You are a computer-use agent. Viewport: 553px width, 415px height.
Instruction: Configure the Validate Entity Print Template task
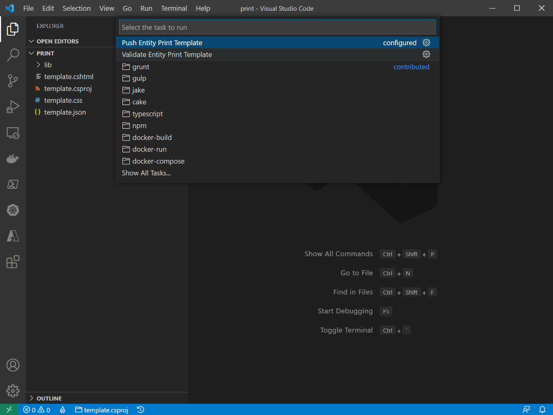(x=426, y=54)
